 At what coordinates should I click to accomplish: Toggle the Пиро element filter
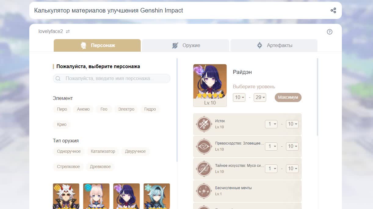(x=62, y=109)
